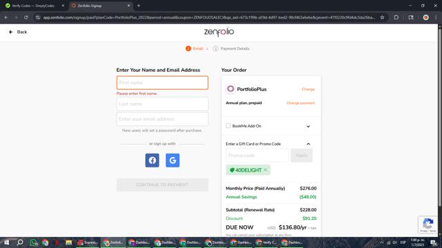Open the site information icon in address bar
Image resolution: width=442 pixels, height=248 pixels.
(38, 17)
